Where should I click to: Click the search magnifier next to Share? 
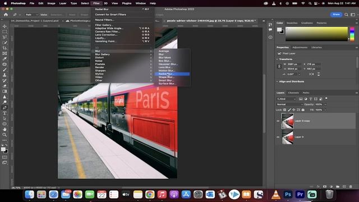[346, 15]
